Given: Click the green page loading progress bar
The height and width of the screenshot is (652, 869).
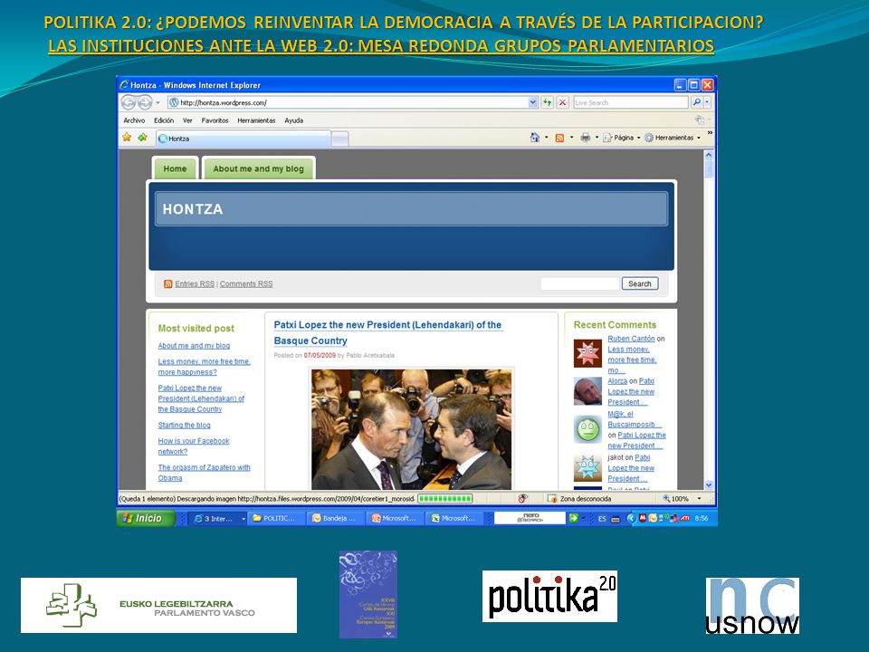Looking at the screenshot, I should click(445, 498).
